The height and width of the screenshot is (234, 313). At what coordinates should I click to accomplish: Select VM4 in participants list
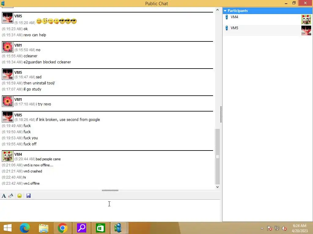tap(267, 19)
